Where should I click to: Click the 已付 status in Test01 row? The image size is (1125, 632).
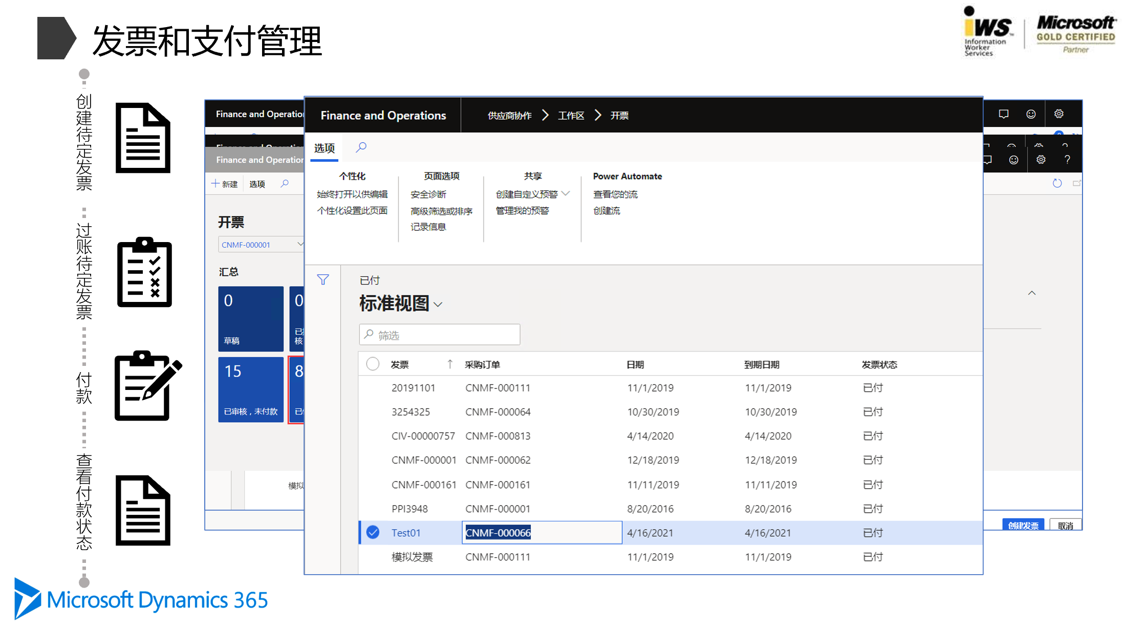coord(873,533)
